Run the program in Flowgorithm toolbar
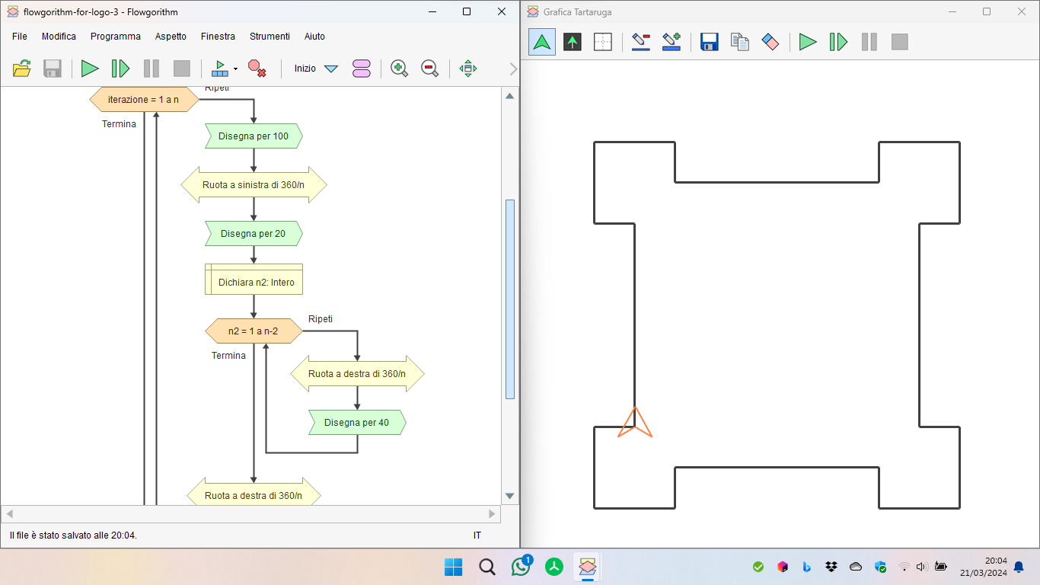Image resolution: width=1040 pixels, height=585 pixels. click(x=90, y=69)
